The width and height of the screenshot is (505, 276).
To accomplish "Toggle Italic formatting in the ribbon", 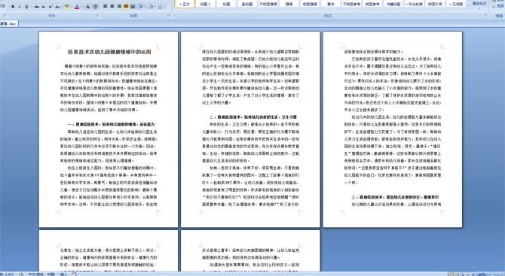I will coord(20,7).
